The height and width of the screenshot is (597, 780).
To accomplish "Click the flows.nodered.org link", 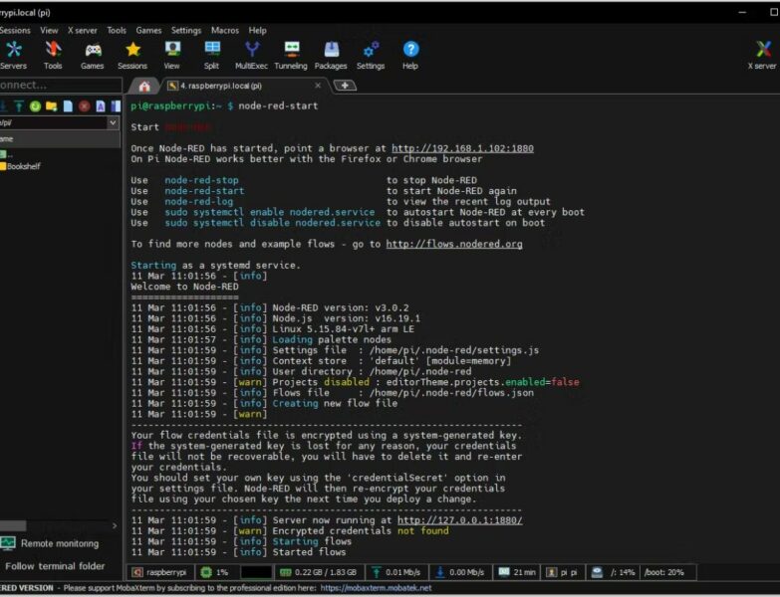I will 453,244.
